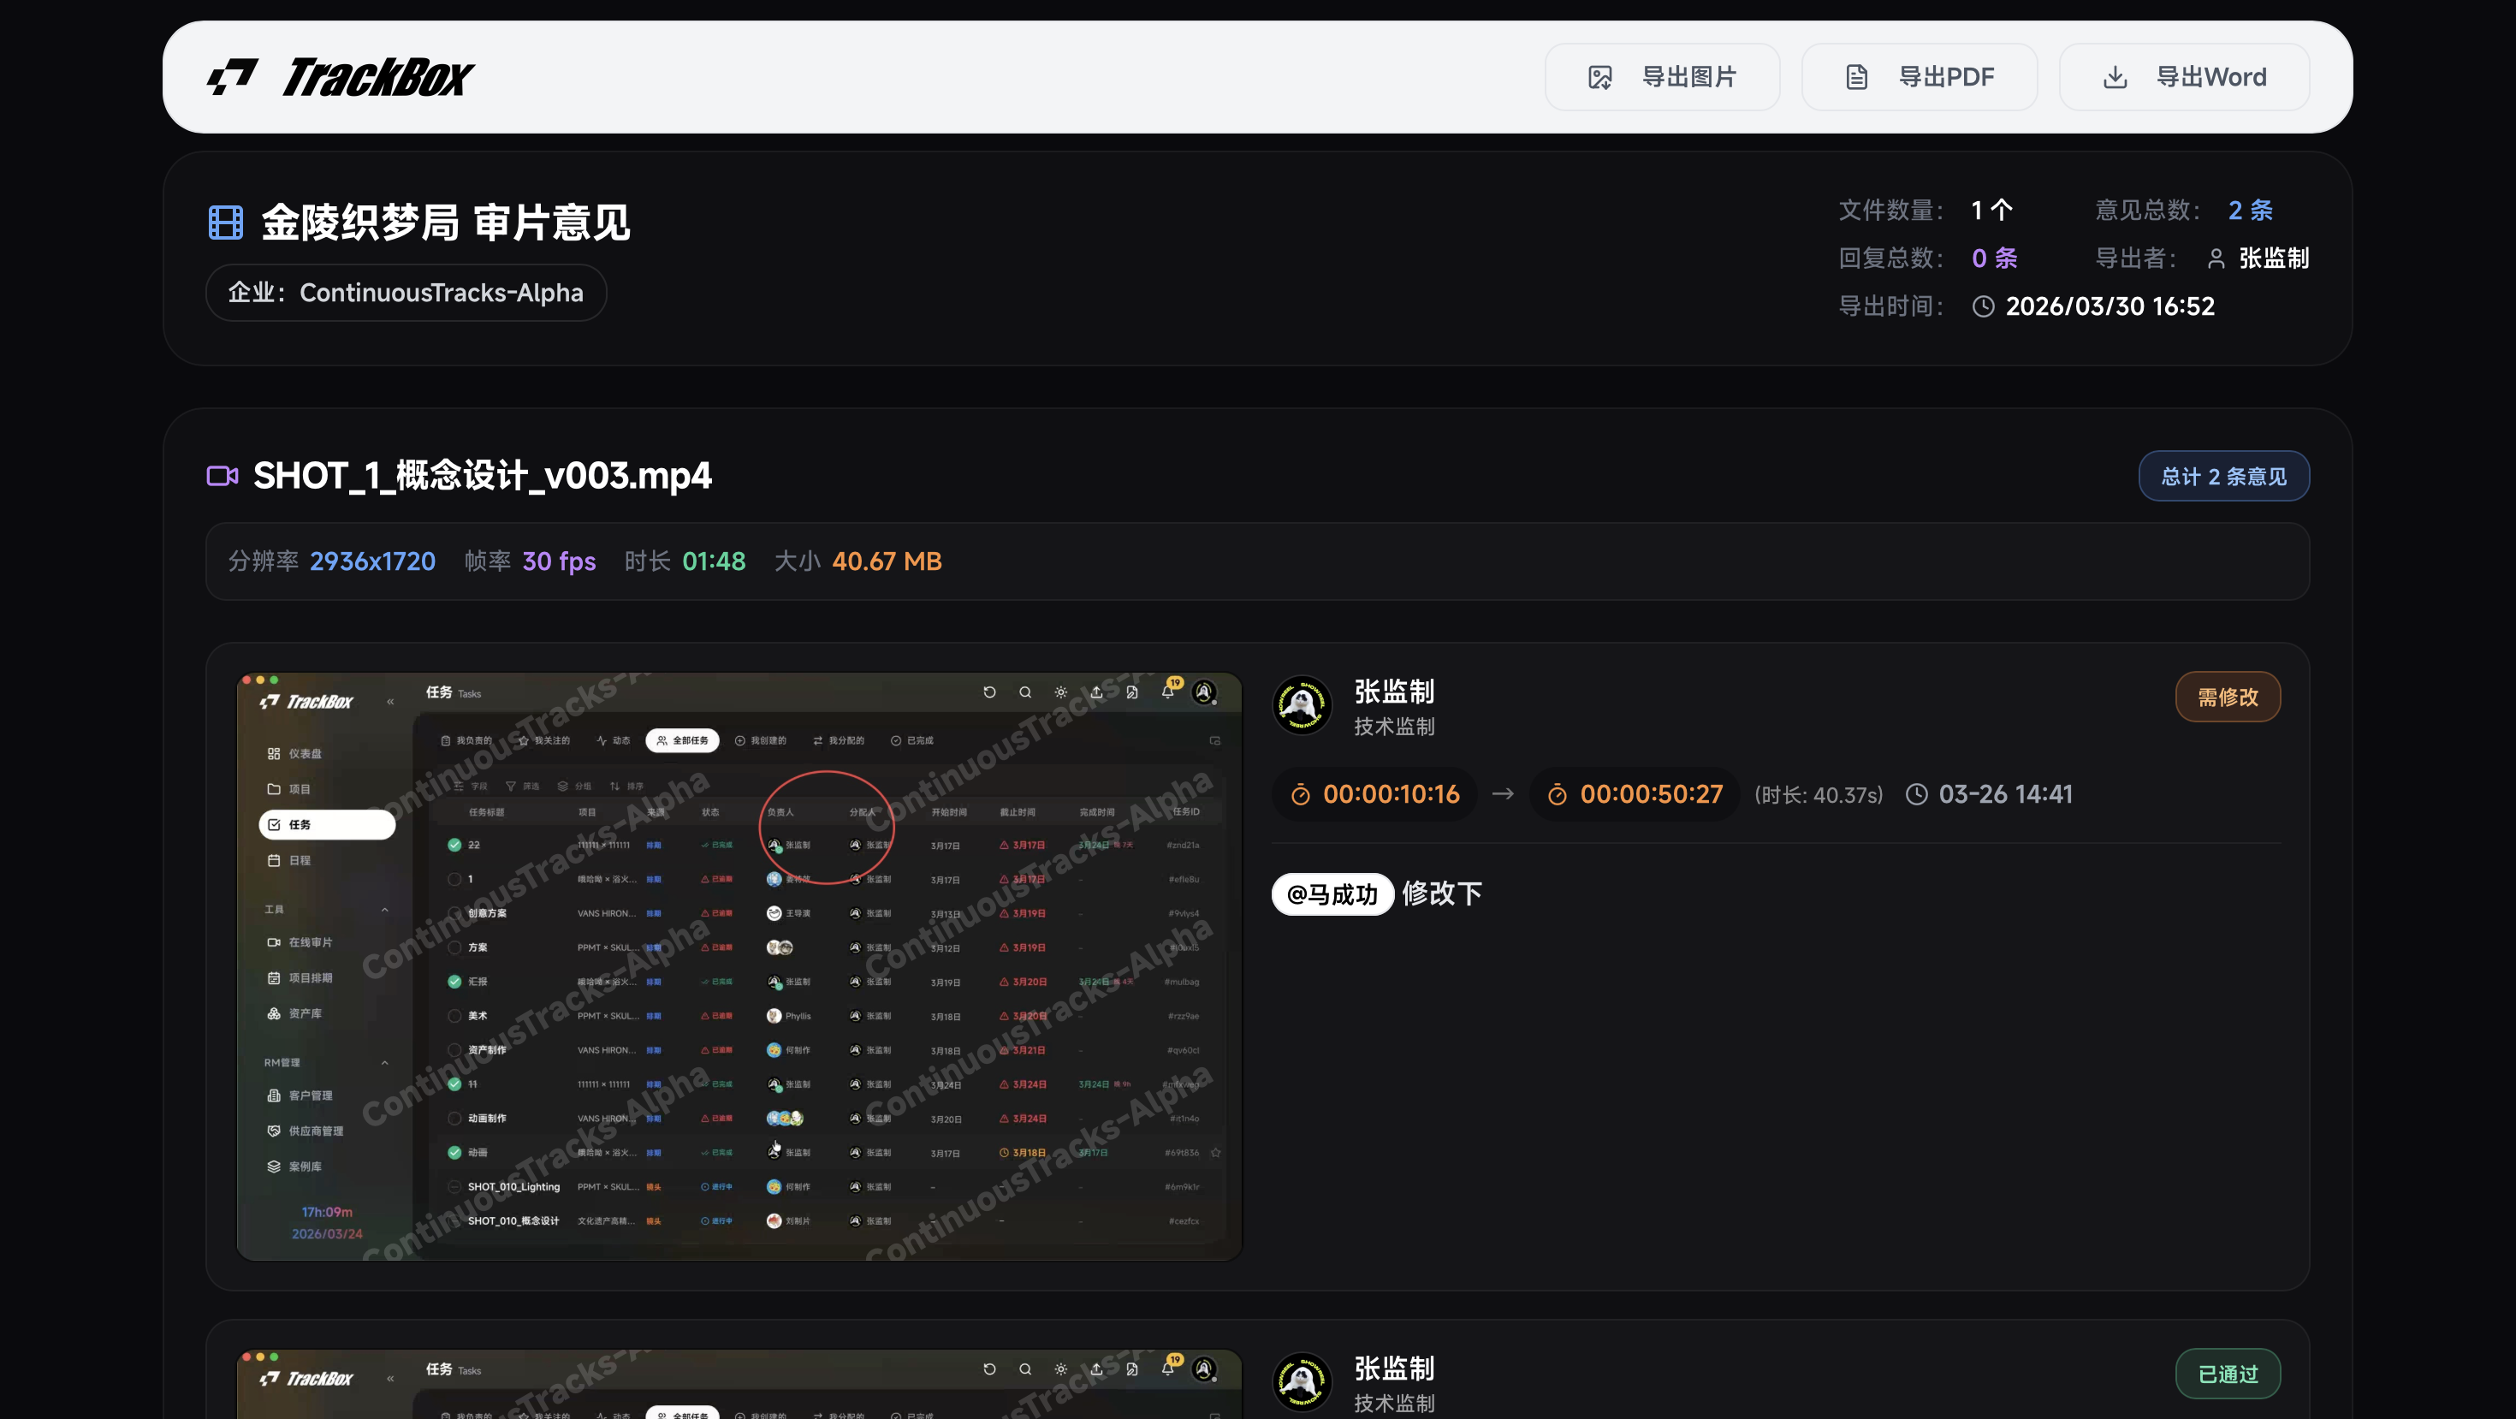Image resolution: width=2516 pixels, height=1419 pixels.
Task: Click 客户管理 item in first thumbnail sidebar
Action: tap(300, 1095)
